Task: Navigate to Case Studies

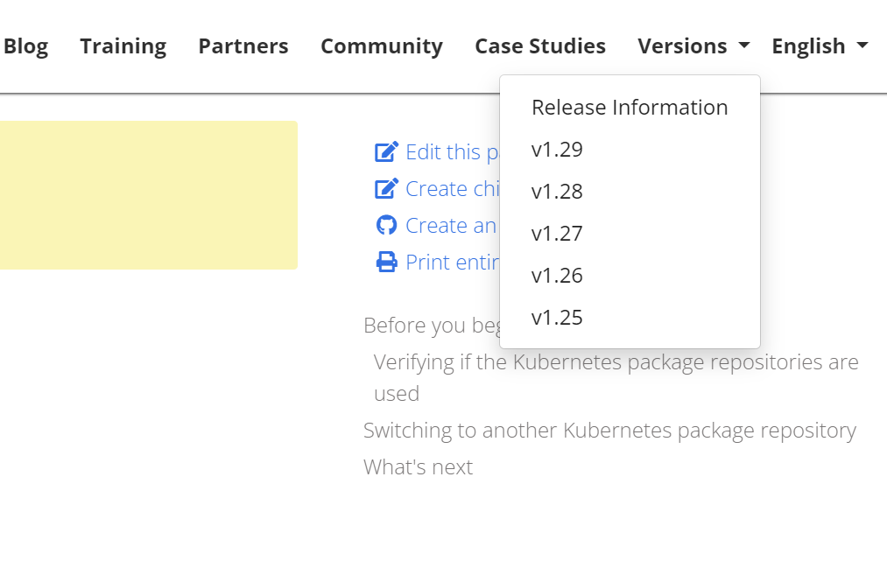Action: coord(540,46)
